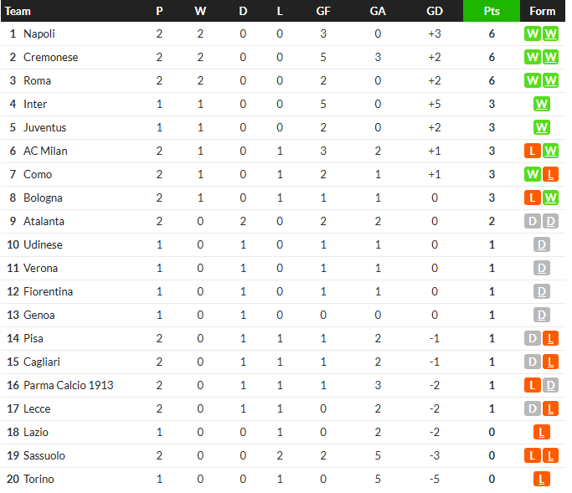The height and width of the screenshot is (493, 572).
Task: Click Como's orange L form badge
Action: click(x=550, y=174)
